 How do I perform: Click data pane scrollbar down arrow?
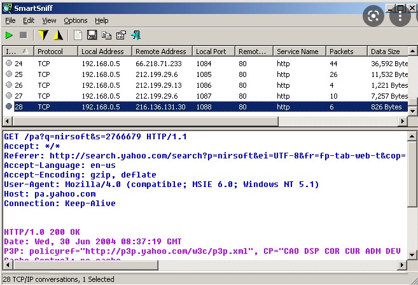[412, 255]
